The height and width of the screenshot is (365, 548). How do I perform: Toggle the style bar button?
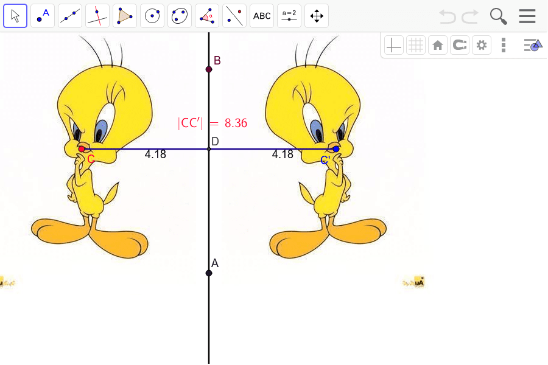point(533,45)
